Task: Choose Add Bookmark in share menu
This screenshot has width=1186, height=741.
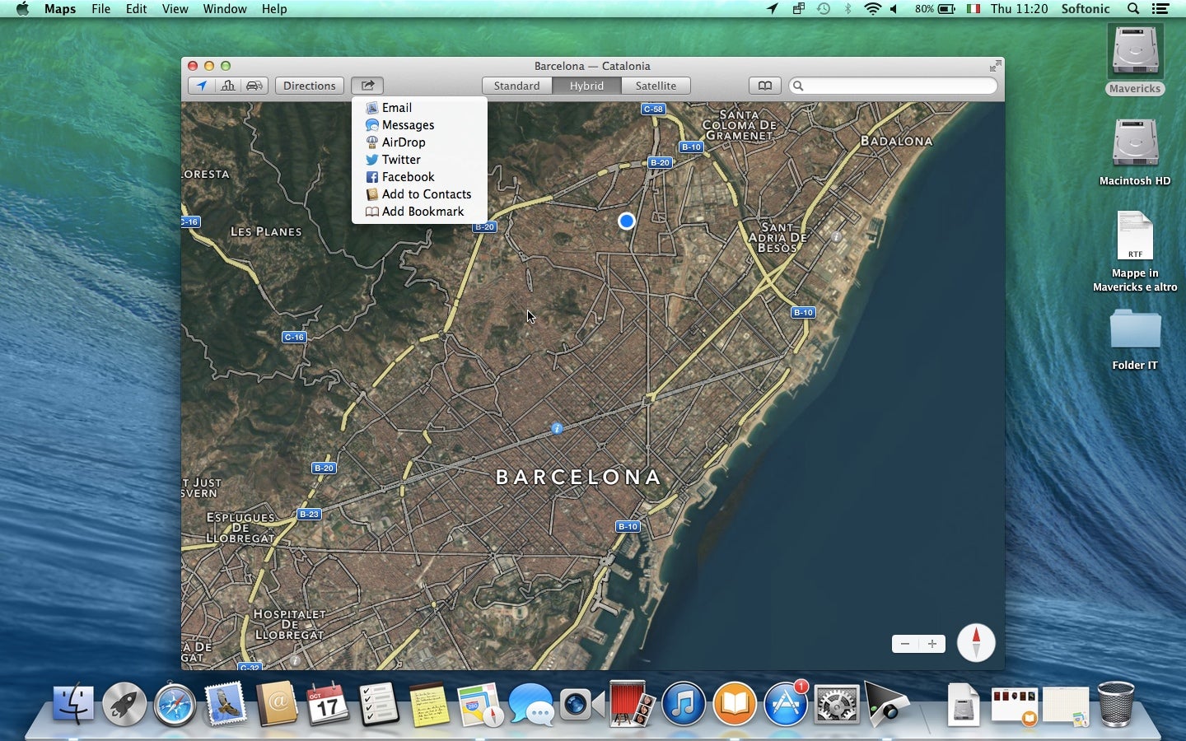Action: [x=423, y=212]
